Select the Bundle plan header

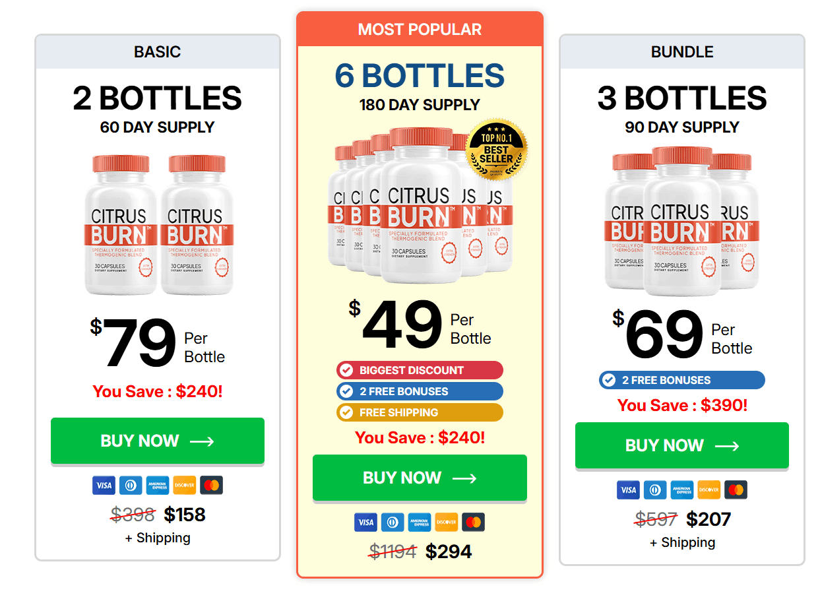682,51
